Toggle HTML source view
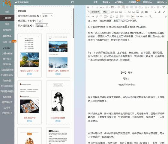Viewport: 168px width, 144px height. point(88,16)
